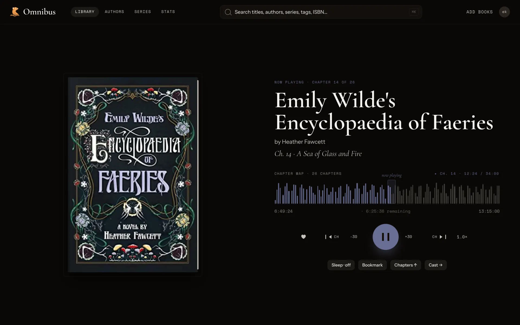Click the 'Chapter Map · 26 Chapters' label

(x=308, y=174)
